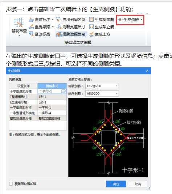Click the 一字形-4 cell
Image resolution: width=172 pixels, height=194 pixels.
click(52, 113)
